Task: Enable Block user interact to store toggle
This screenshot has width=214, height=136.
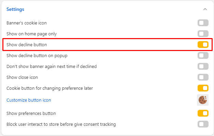Action: 203,124
